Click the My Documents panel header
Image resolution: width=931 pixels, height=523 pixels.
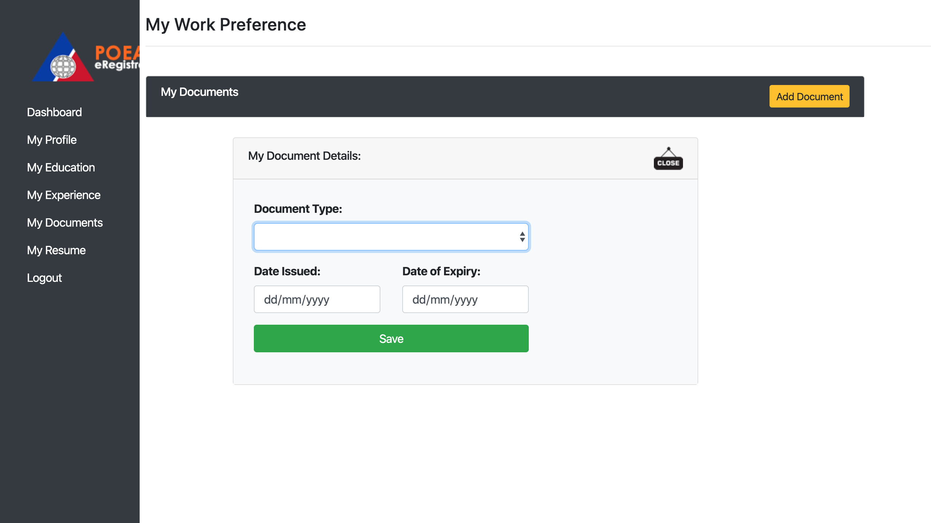199,92
